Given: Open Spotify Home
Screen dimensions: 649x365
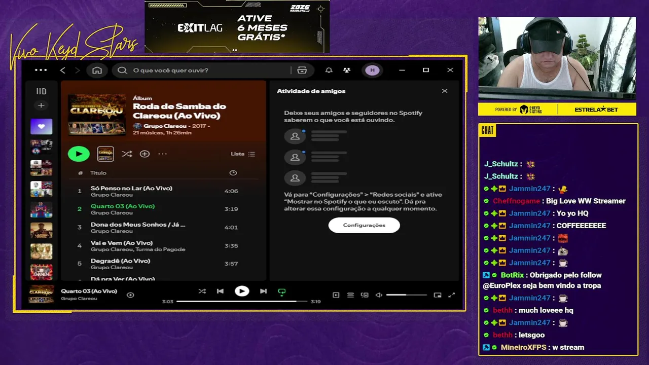Looking at the screenshot, I should (97, 70).
